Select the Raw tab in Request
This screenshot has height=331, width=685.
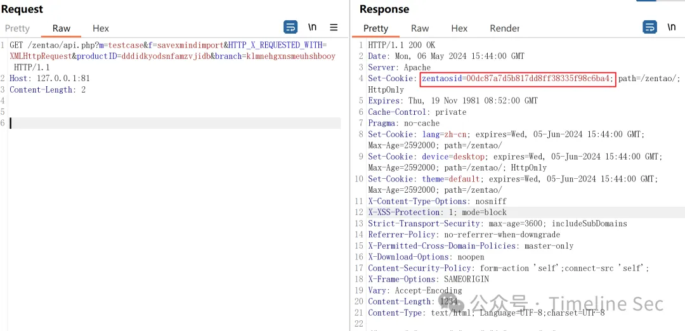(x=62, y=29)
